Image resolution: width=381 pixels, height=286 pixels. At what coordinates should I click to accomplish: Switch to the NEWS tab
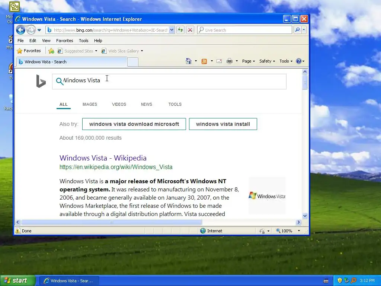(147, 104)
